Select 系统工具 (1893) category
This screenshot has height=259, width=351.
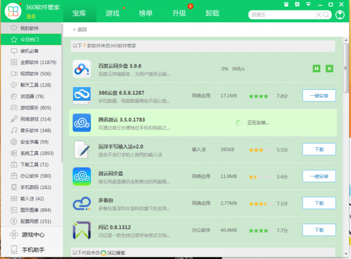31,153
